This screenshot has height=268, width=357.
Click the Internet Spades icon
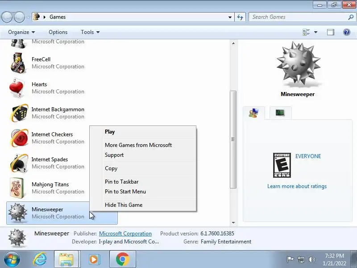(19, 163)
